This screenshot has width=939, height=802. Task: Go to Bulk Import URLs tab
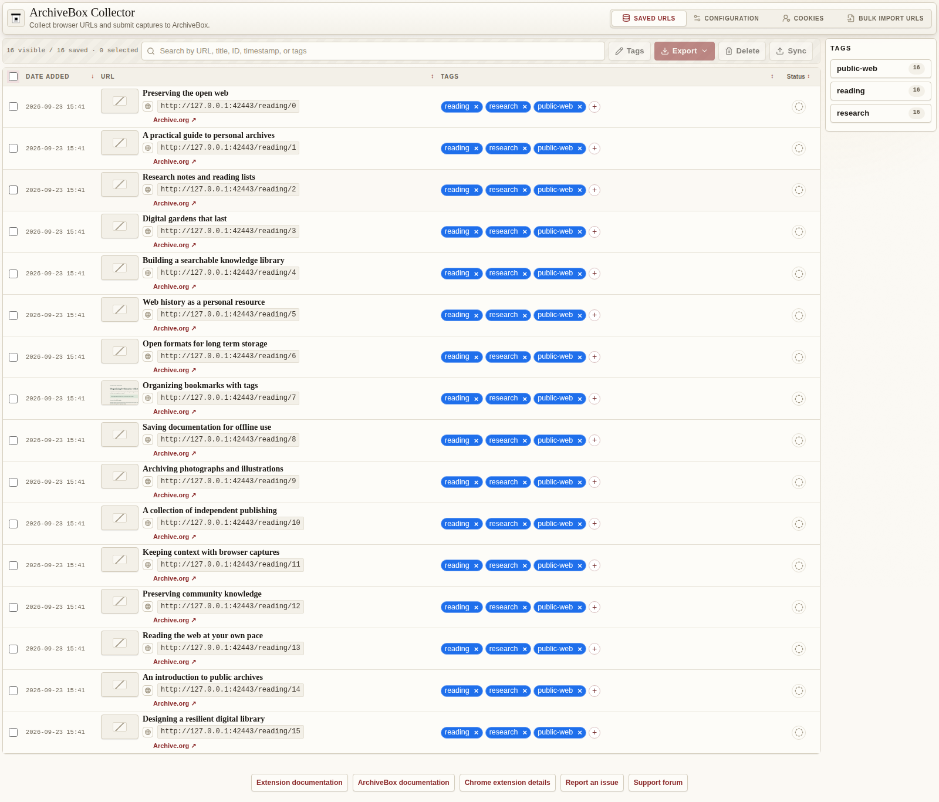[885, 18]
